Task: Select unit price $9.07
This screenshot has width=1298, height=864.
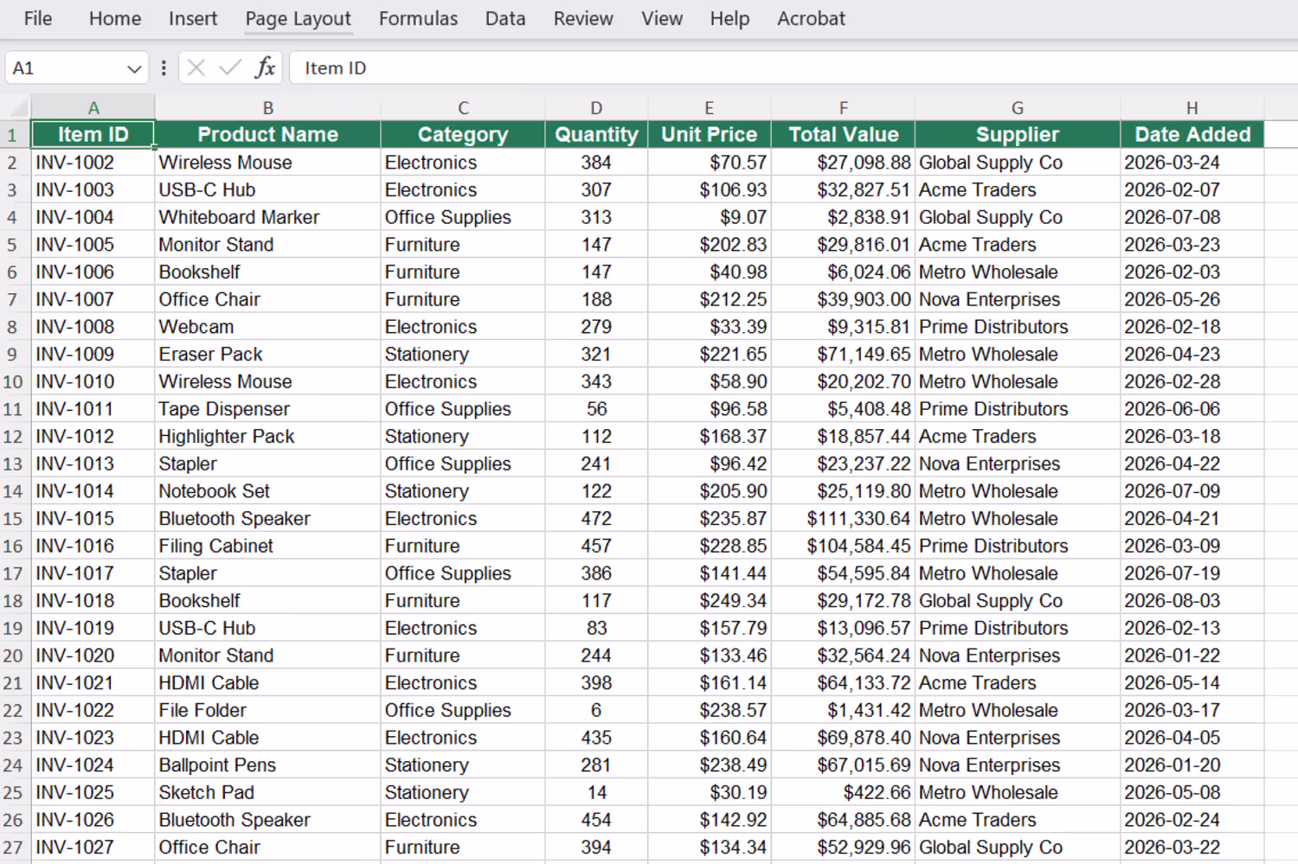Action: click(x=709, y=217)
